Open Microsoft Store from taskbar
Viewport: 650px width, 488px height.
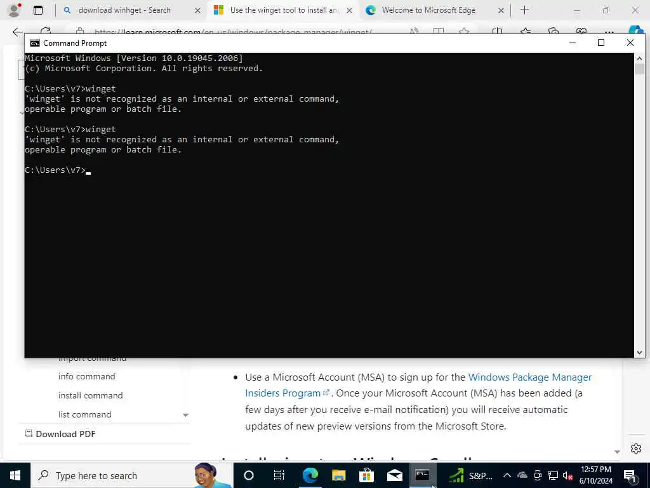[x=366, y=475]
